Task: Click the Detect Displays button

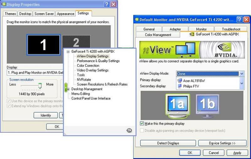Action: (x=168, y=143)
